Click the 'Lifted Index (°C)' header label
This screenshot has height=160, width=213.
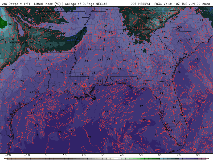click(x=47, y=4)
